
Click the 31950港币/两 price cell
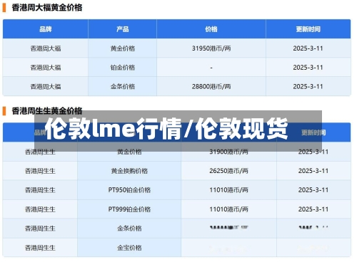point(211,48)
